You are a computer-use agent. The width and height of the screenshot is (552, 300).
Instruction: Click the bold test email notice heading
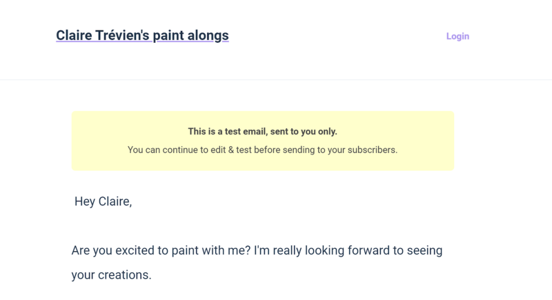click(262, 131)
